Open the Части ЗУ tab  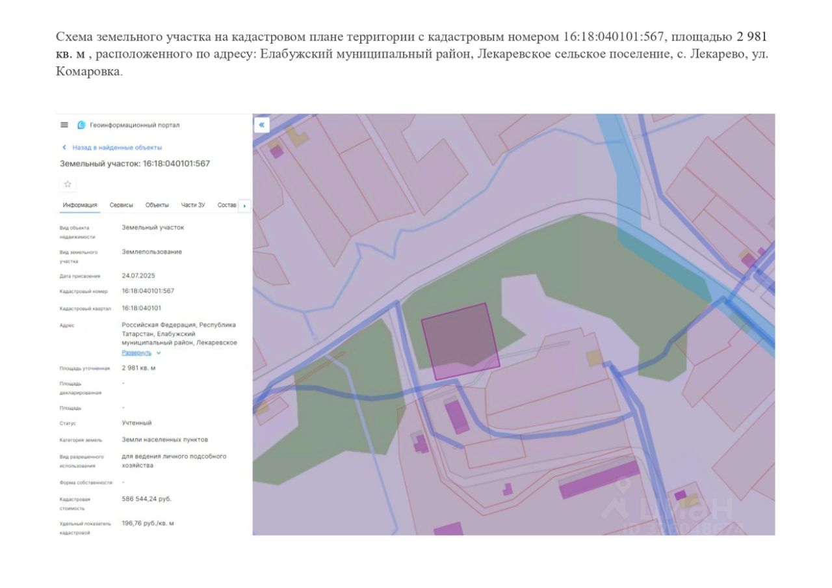click(x=193, y=205)
